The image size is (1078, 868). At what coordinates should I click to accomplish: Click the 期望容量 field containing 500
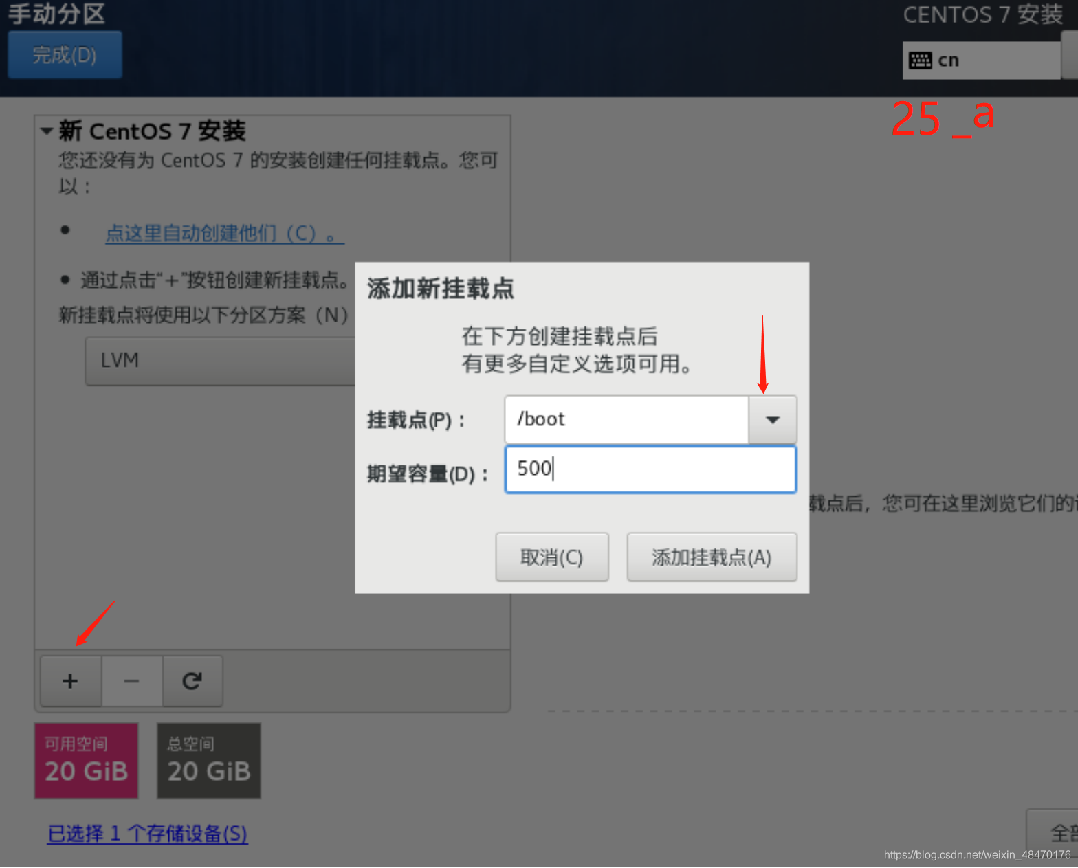point(650,469)
